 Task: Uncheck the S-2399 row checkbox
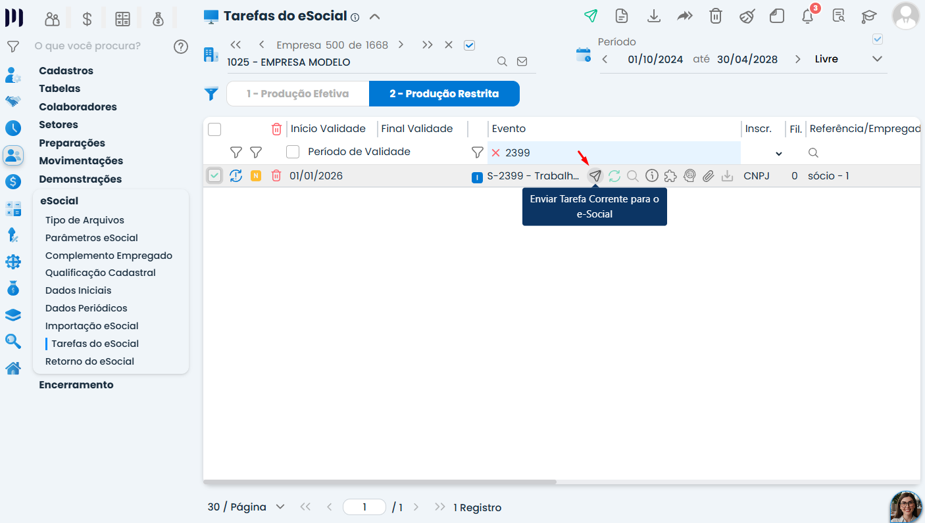[x=214, y=175]
